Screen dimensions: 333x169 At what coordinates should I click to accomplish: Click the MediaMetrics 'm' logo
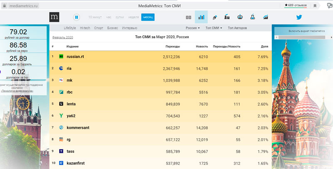(54, 17)
